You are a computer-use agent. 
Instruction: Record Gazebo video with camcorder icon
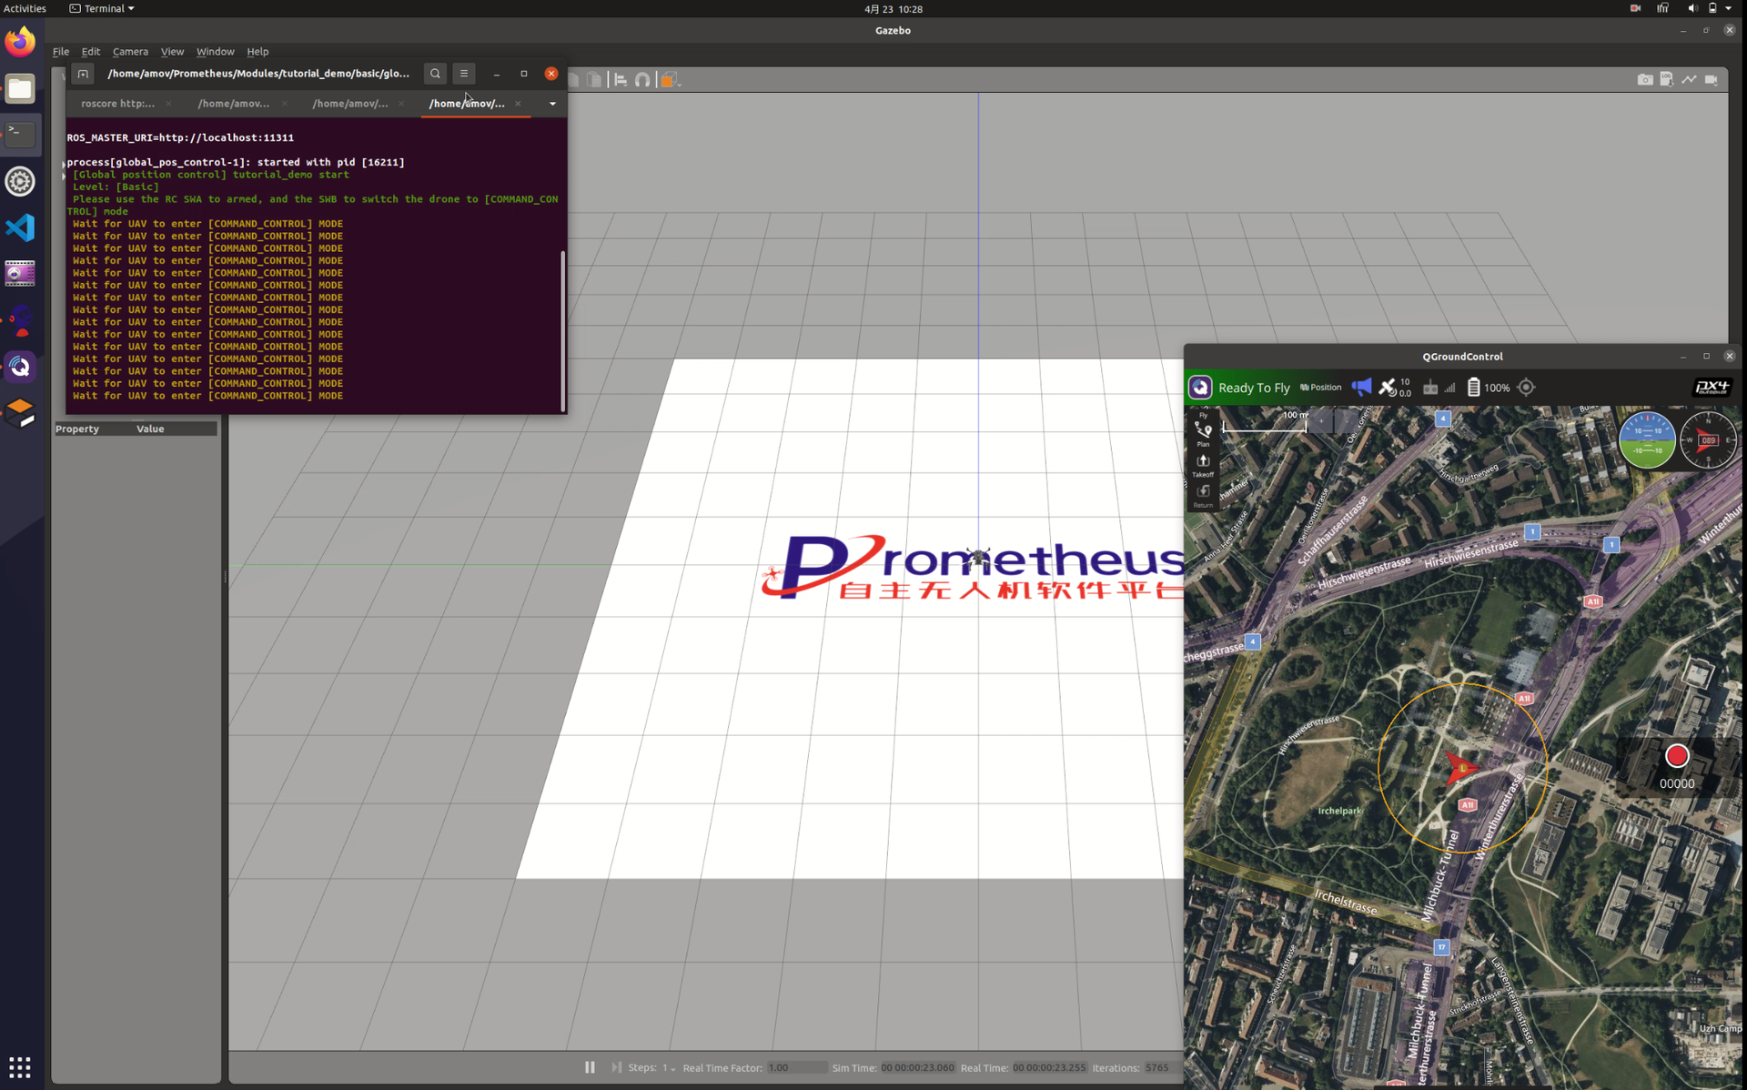[x=1711, y=80]
